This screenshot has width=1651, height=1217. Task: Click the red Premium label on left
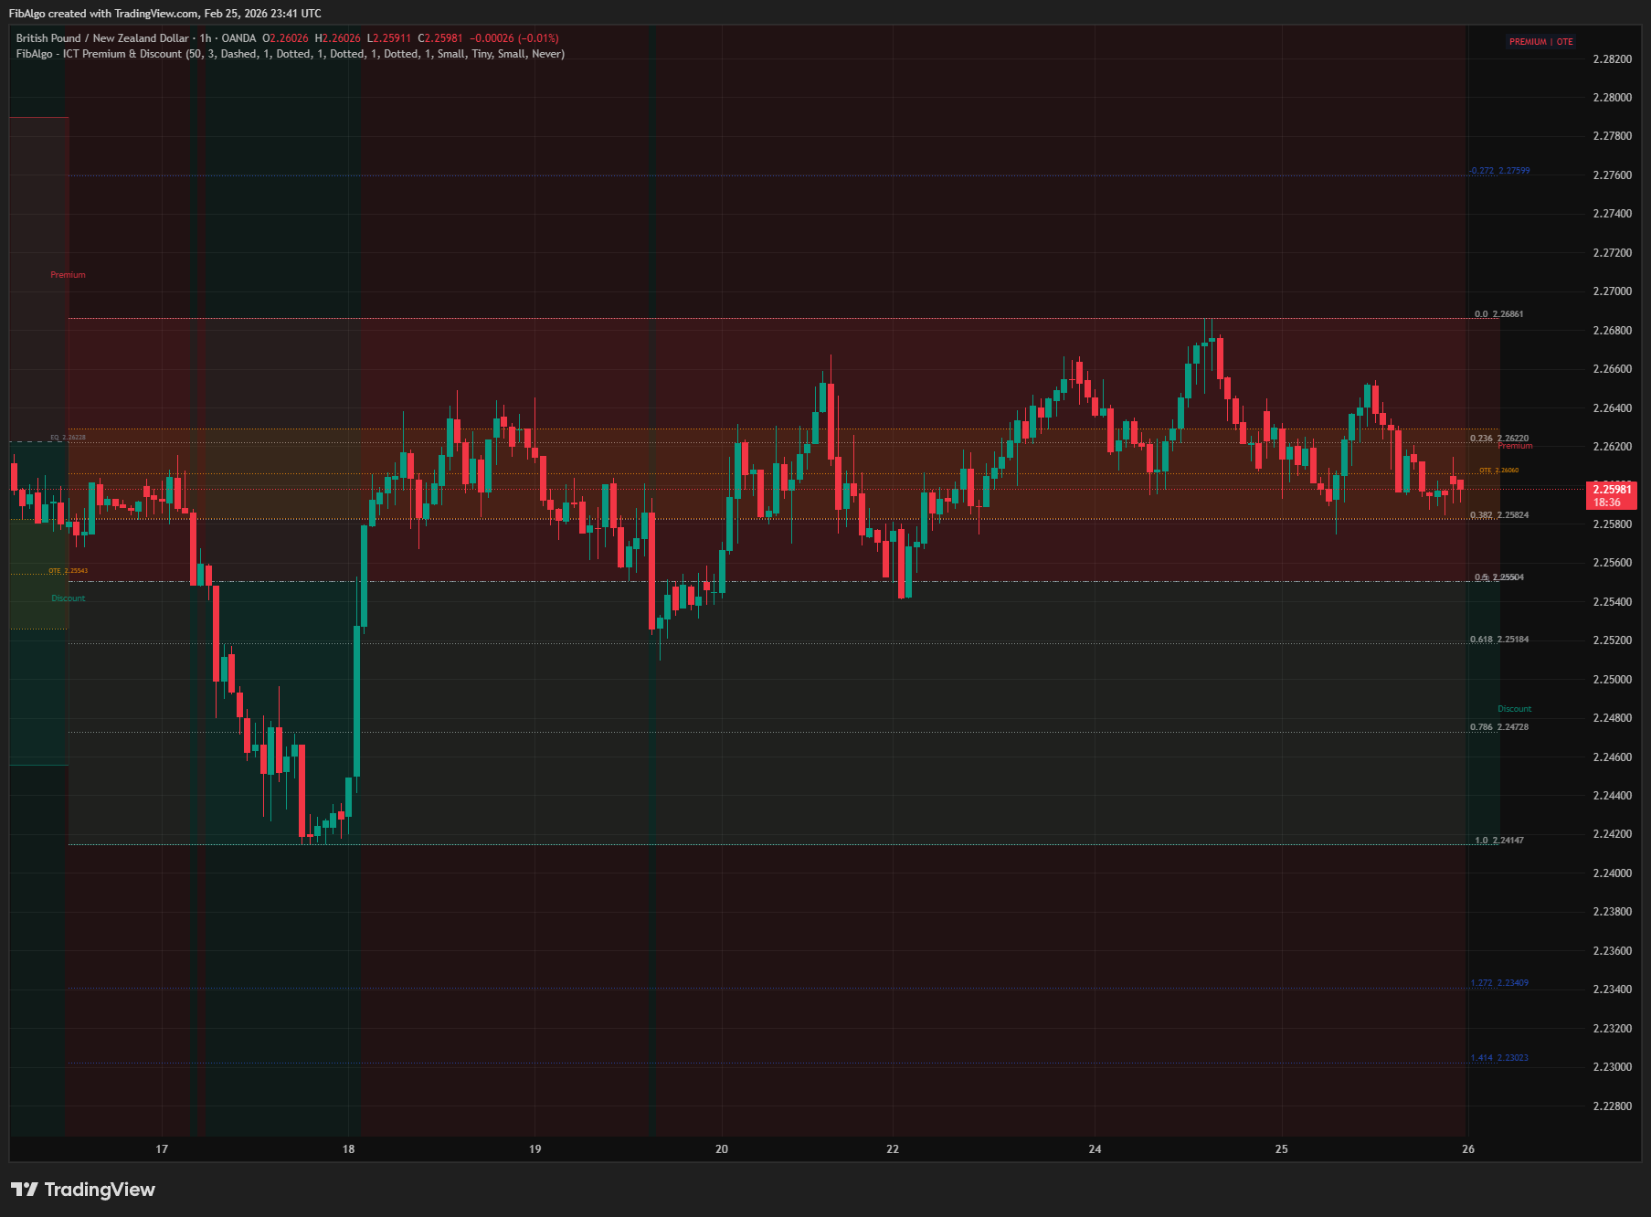[68, 275]
